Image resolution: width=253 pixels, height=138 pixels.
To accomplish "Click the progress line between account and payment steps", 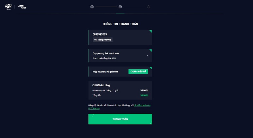I will pyautogui.click(x=106, y=7).
